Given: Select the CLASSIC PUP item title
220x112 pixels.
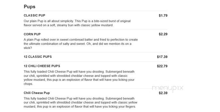Looking at the screenshot, I should pyautogui.click(x=35, y=15).
